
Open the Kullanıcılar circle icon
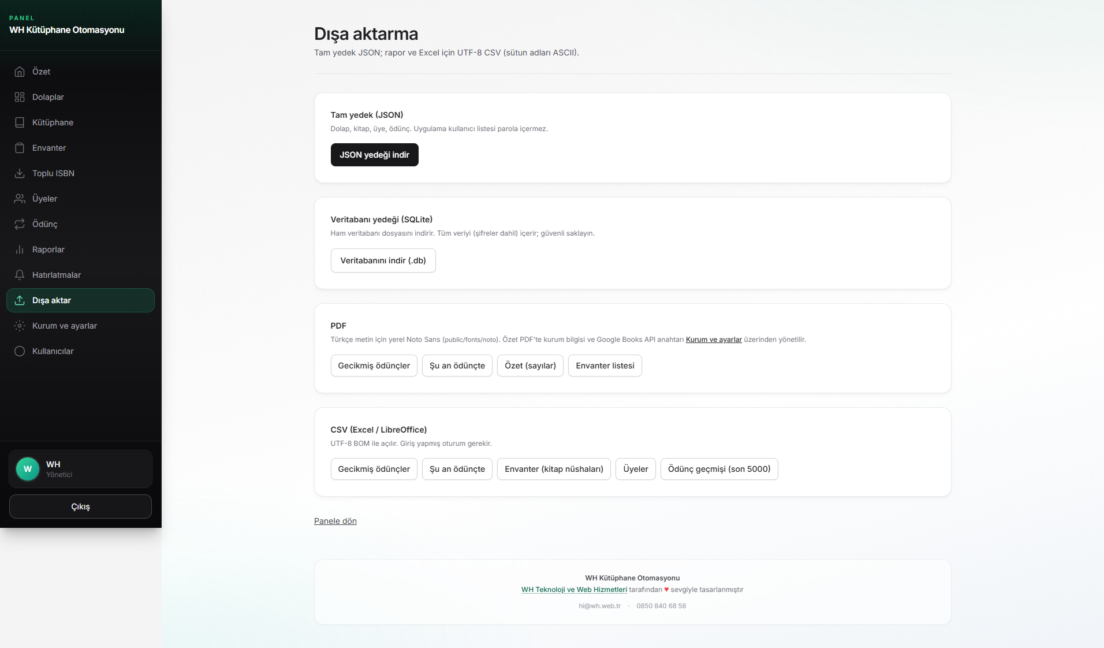[20, 351]
